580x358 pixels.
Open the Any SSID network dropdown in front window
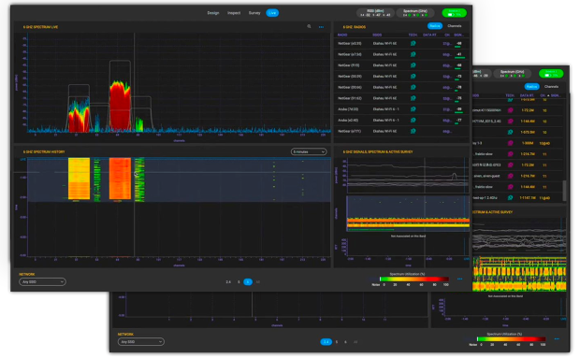[x=42, y=282]
